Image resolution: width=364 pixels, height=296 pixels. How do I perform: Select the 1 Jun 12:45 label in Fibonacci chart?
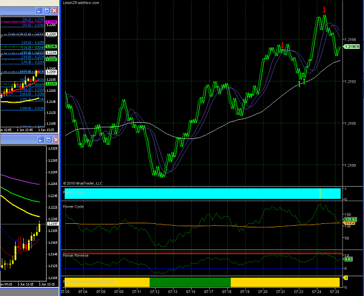click(25, 130)
